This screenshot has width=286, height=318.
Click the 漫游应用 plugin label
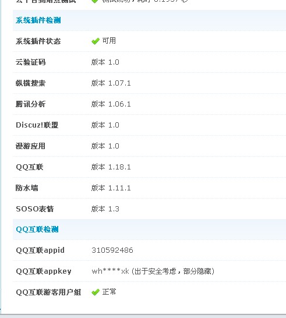click(30, 146)
